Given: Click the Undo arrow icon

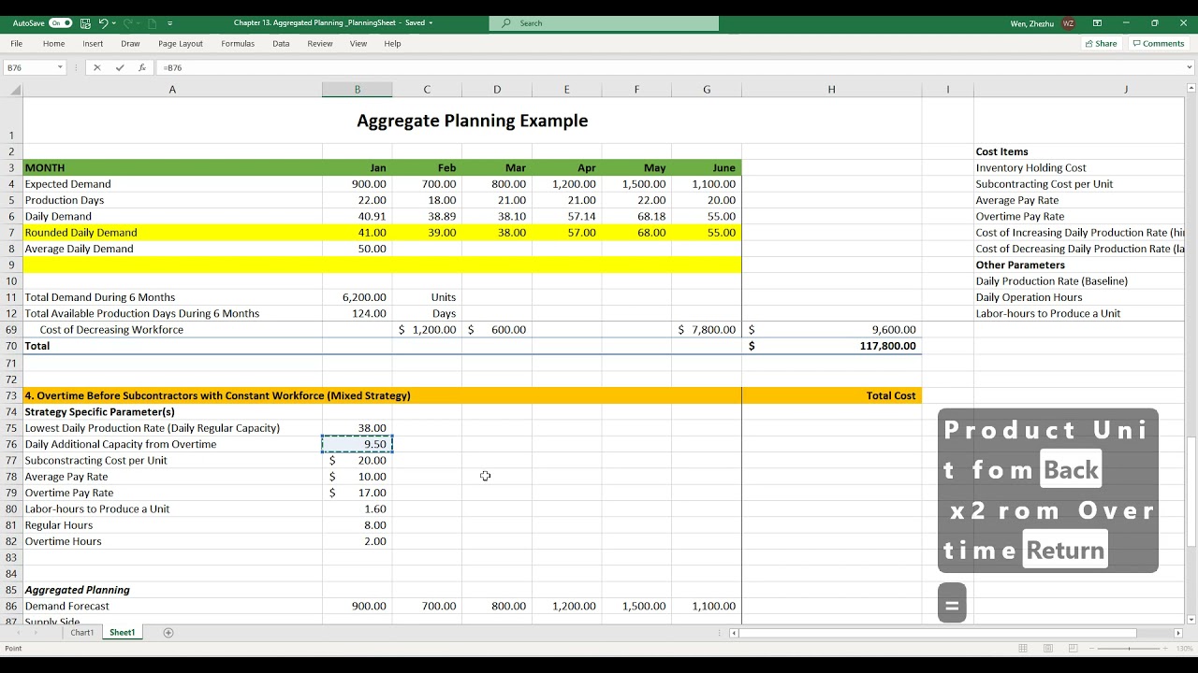Looking at the screenshot, I should click(103, 22).
